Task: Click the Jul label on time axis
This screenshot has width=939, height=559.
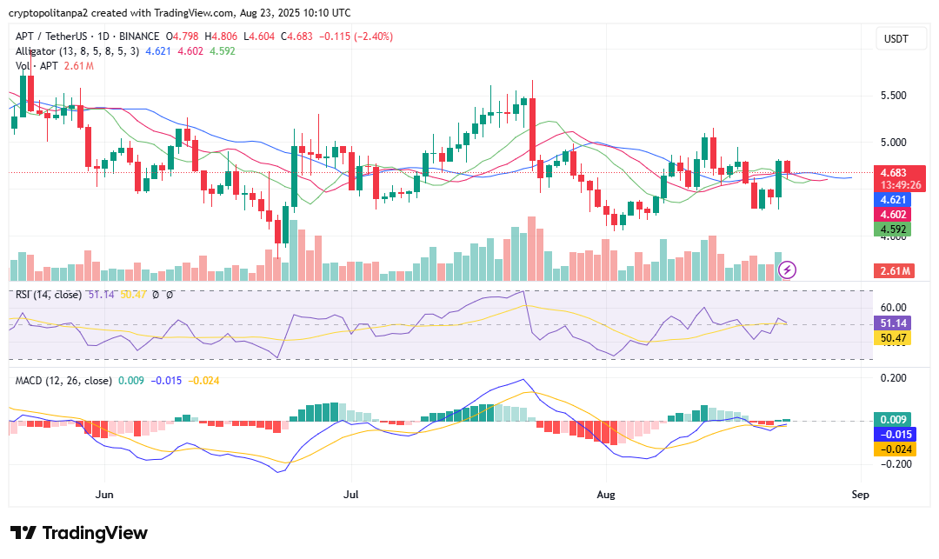Action: point(351,495)
